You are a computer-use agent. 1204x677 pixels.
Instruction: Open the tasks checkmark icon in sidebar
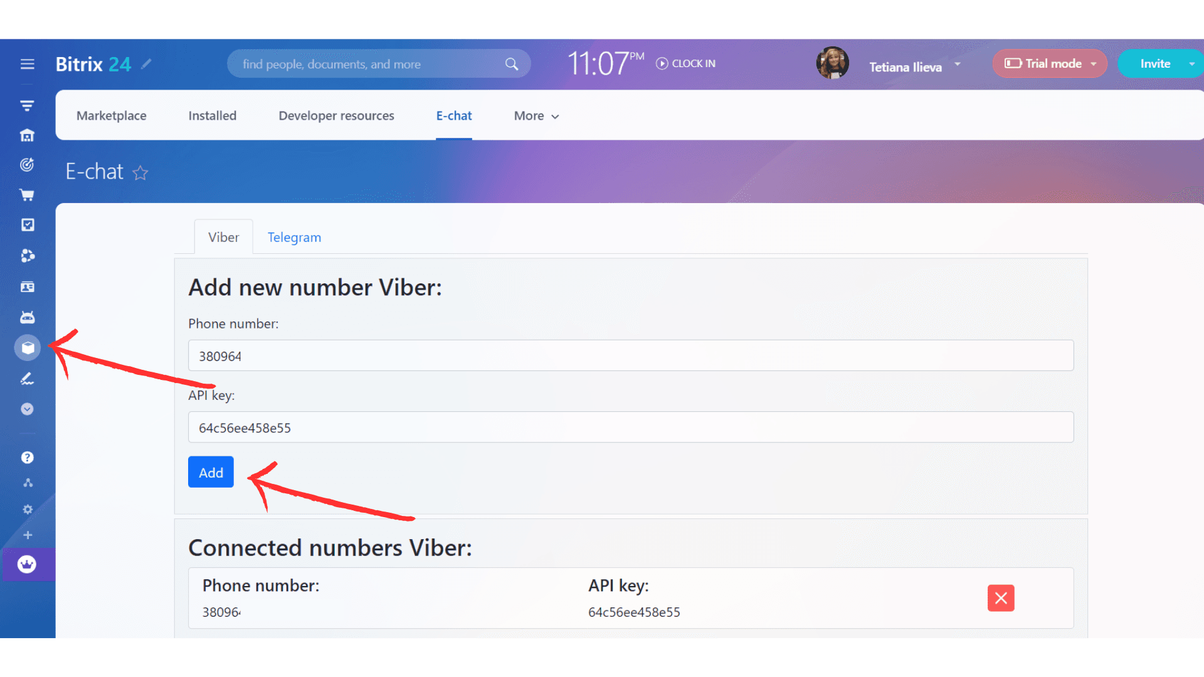click(28, 225)
